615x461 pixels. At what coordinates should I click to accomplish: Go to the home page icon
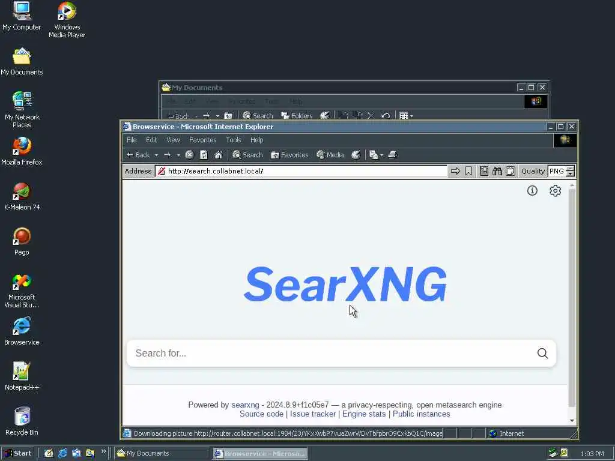tap(219, 155)
